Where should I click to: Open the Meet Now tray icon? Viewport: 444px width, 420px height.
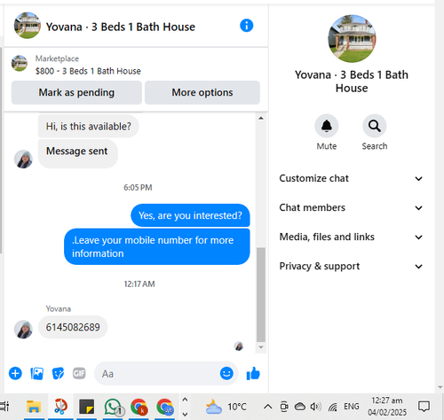coord(284,407)
